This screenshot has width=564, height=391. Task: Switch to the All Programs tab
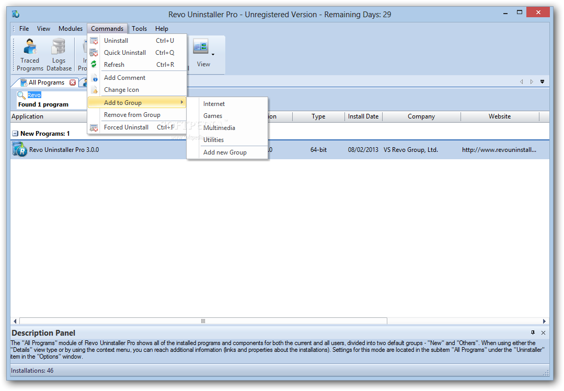coord(47,82)
